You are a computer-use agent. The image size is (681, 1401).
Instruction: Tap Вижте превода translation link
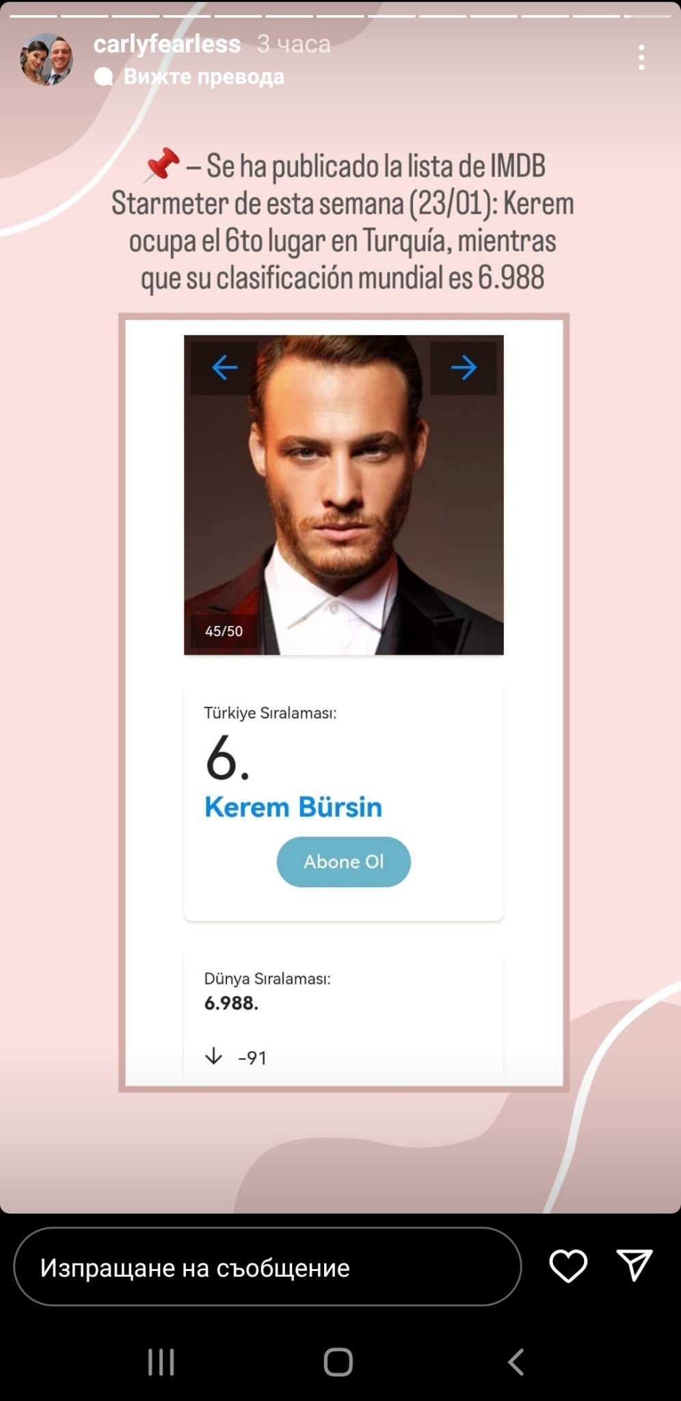pyautogui.click(x=204, y=77)
